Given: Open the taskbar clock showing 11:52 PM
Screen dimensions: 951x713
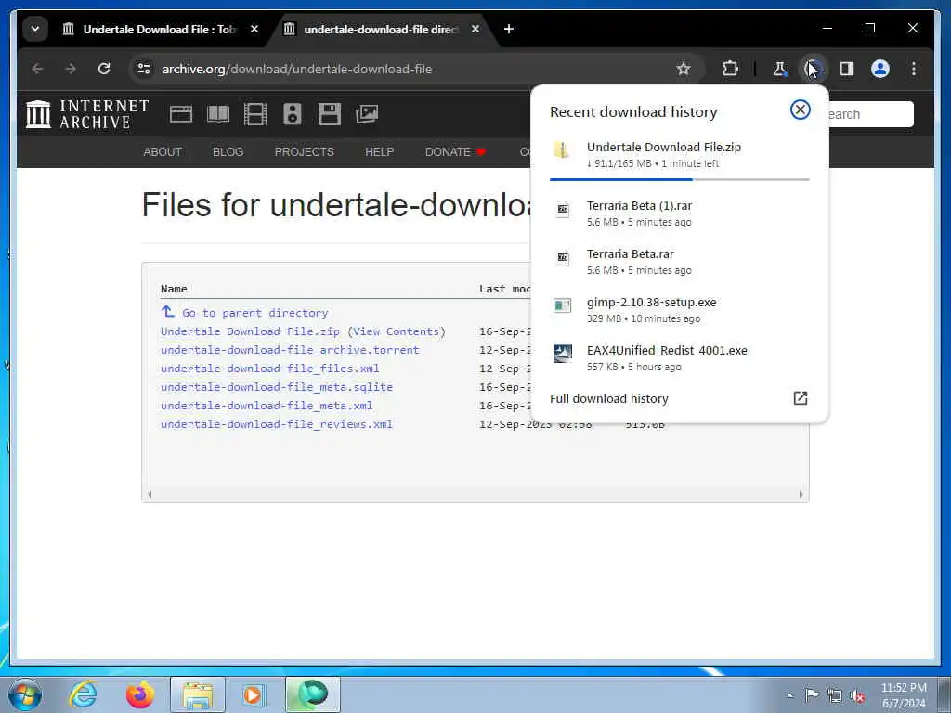Looking at the screenshot, I should tap(904, 695).
